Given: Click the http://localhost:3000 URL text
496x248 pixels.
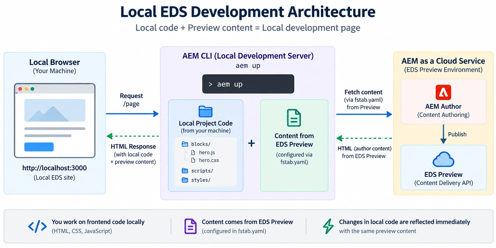Looking at the screenshot, I should tap(55, 168).
